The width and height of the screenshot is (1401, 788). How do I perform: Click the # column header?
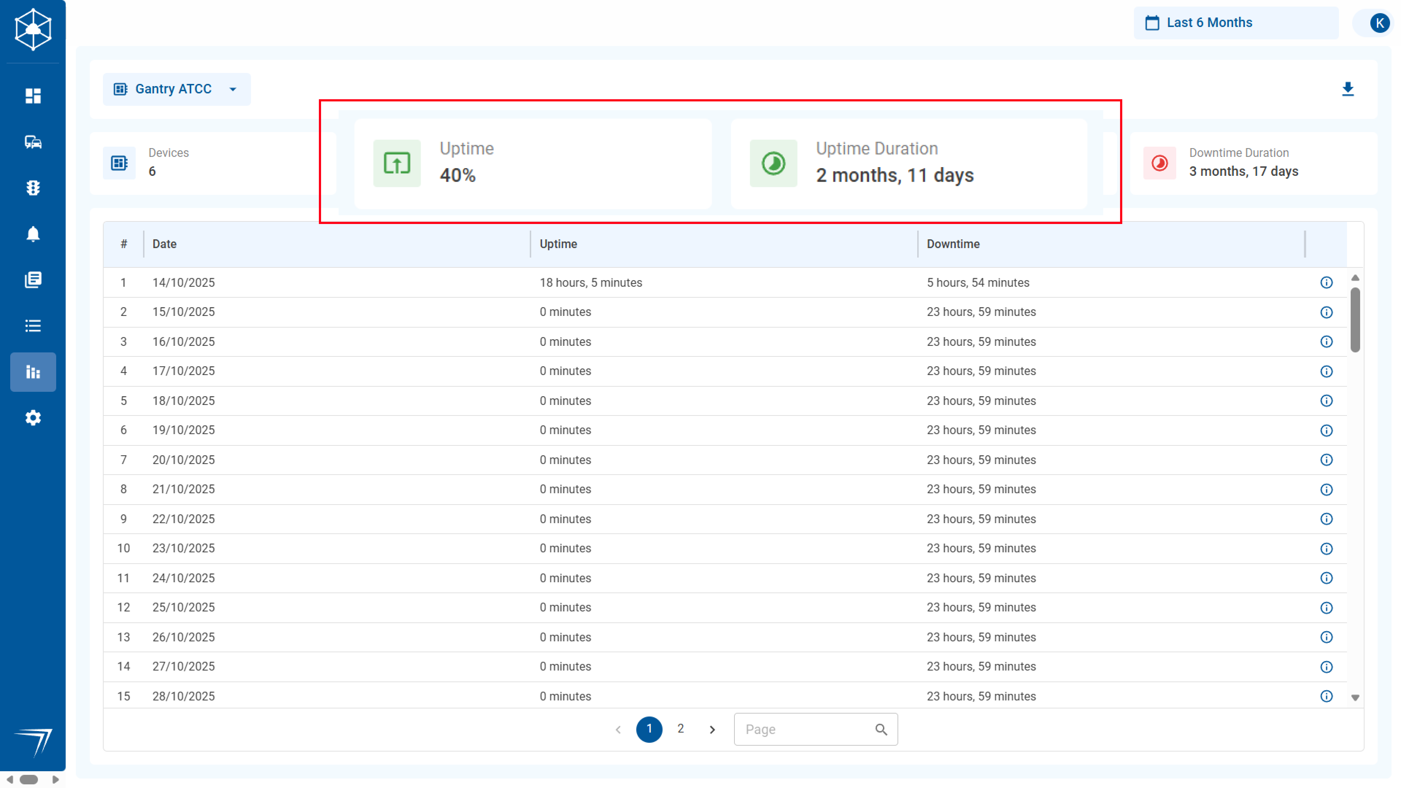point(123,244)
